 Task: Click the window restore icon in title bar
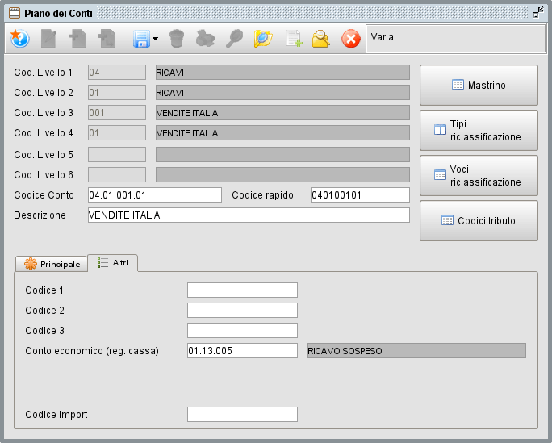[537, 13]
